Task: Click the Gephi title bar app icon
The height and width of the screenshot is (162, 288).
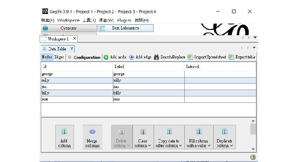Action: (x=45, y=11)
